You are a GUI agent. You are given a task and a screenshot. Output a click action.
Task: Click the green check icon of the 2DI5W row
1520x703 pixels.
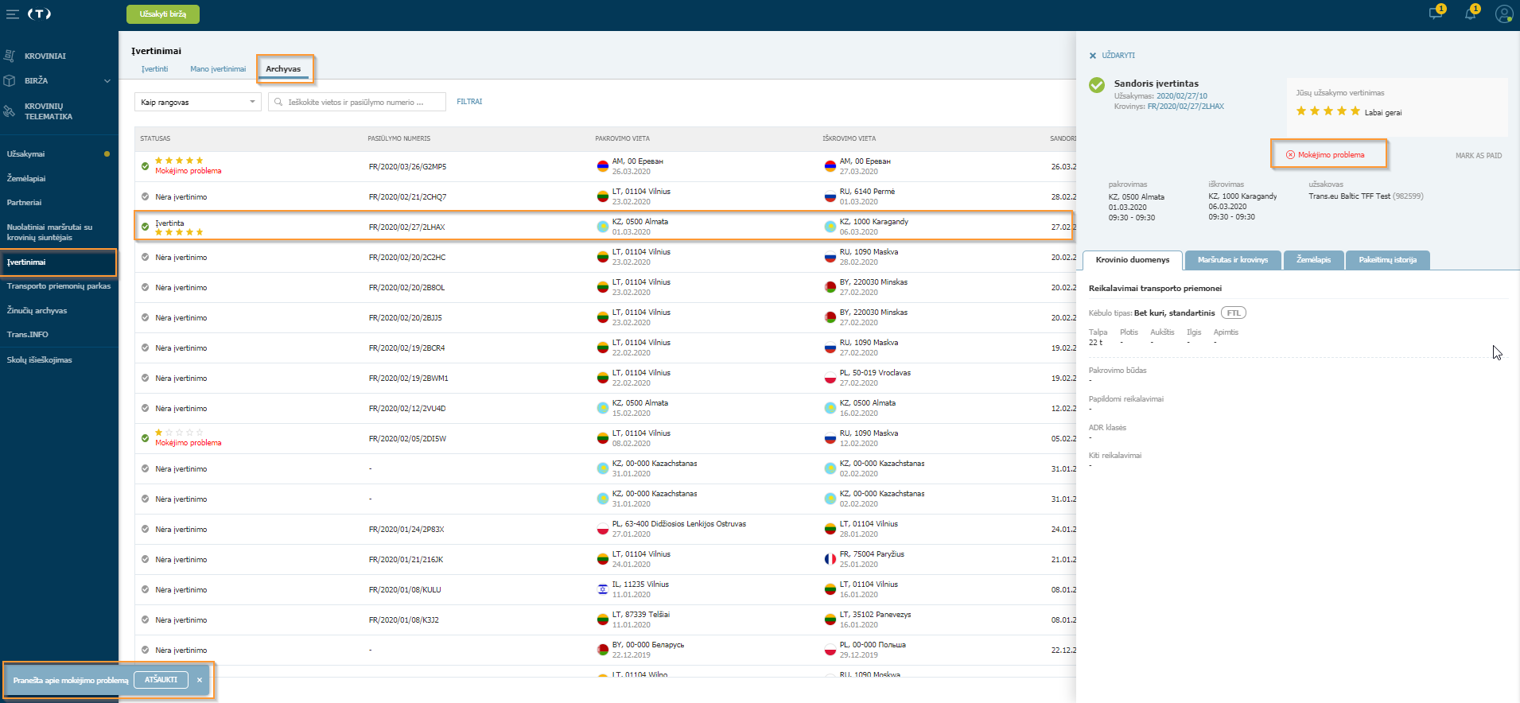click(x=145, y=438)
